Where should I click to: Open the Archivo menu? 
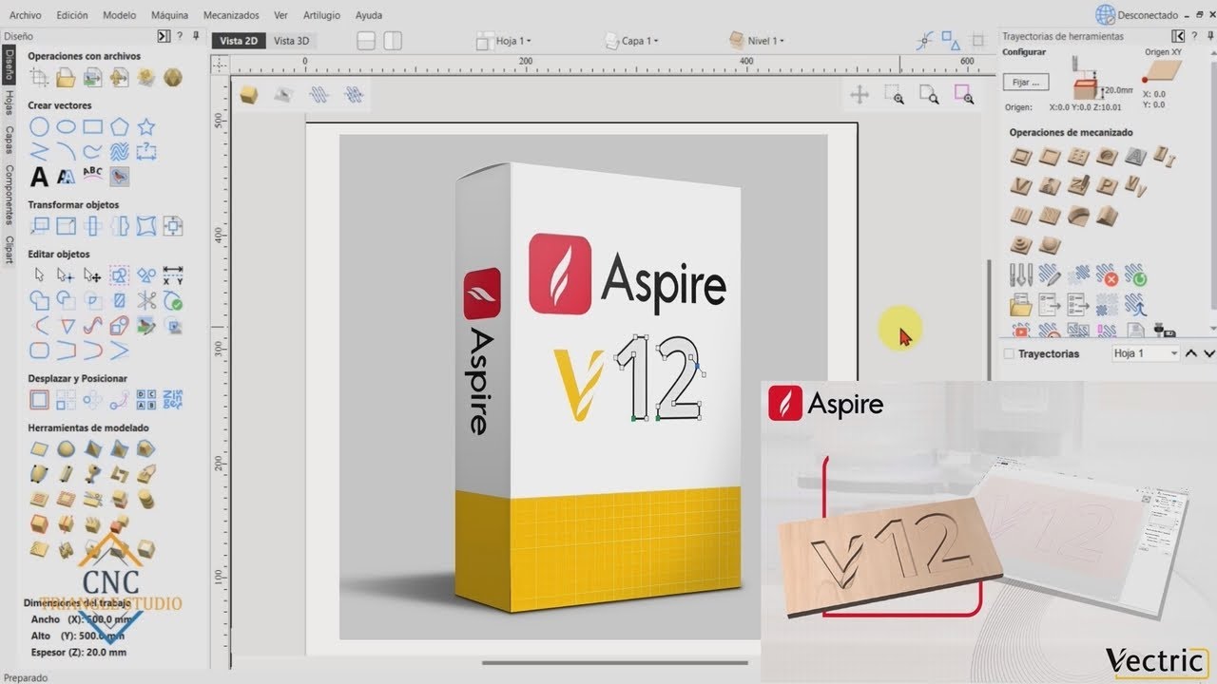click(x=25, y=15)
